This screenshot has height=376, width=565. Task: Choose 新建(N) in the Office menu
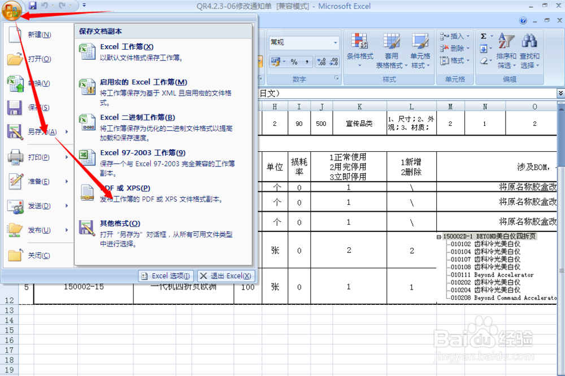pyautogui.click(x=38, y=34)
